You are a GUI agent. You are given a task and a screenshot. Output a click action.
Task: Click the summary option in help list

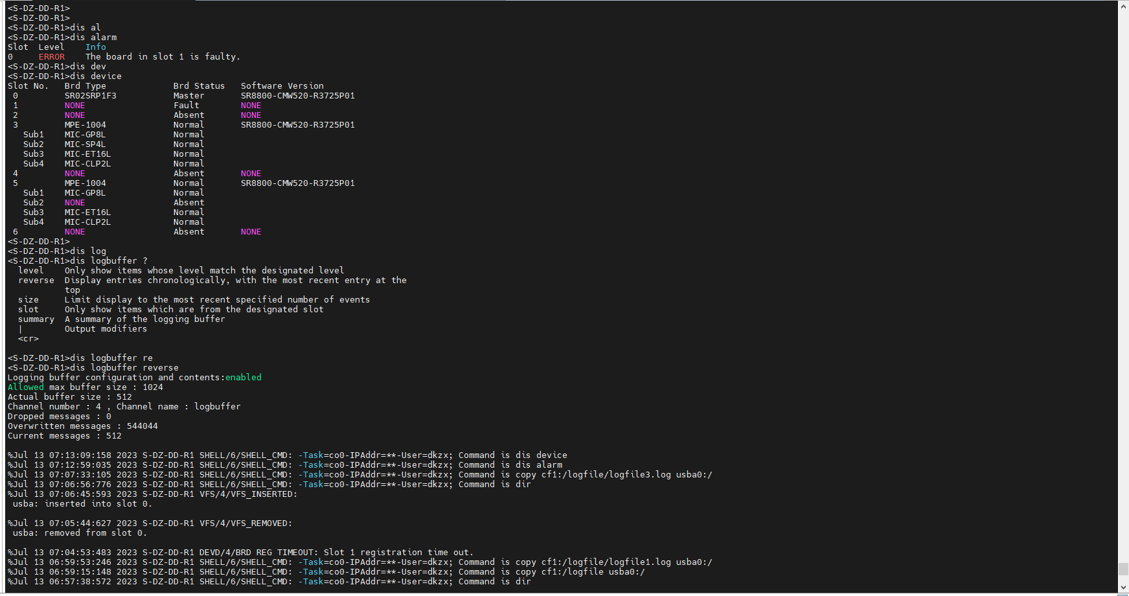coord(36,319)
